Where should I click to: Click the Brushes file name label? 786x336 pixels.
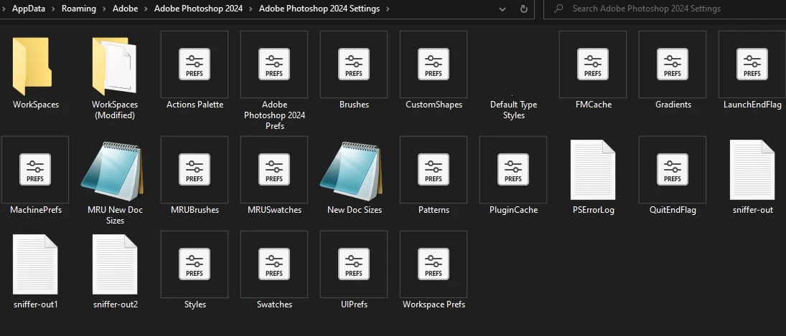pos(354,105)
